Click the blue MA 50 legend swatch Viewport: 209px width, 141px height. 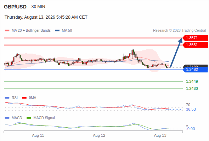57,31
